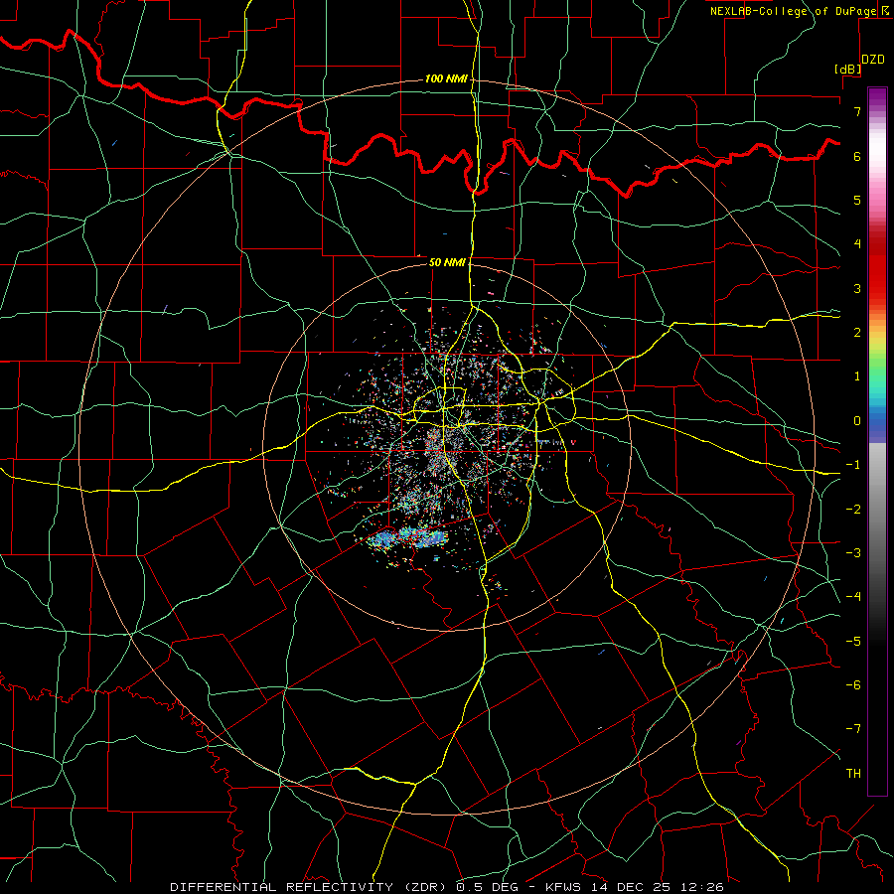The image size is (894, 894).
Task: Click the 2 value on color scale
Action: click(x=857, y=333)
